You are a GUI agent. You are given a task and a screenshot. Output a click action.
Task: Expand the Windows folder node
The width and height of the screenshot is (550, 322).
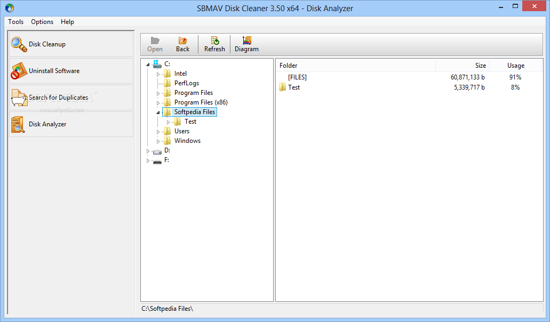(158, 141)
